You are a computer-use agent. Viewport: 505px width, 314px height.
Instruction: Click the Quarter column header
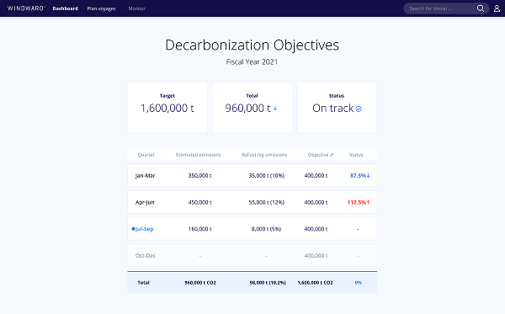tap(146, 155)
